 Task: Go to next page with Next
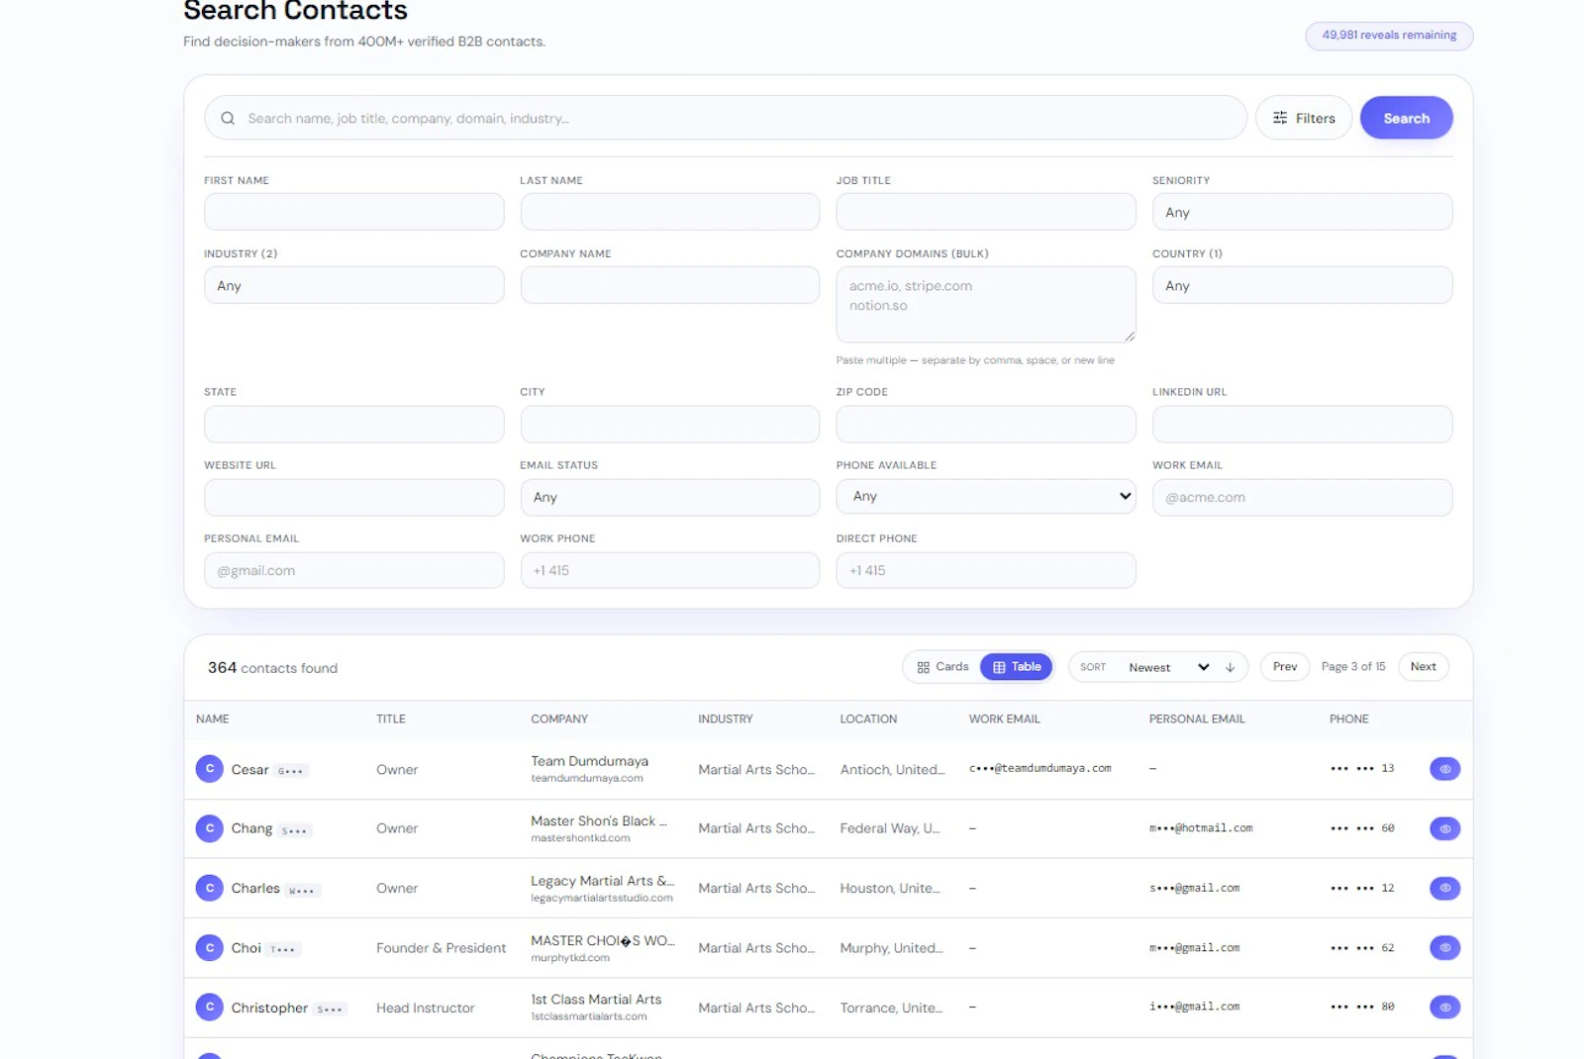tap(1423, 667)
